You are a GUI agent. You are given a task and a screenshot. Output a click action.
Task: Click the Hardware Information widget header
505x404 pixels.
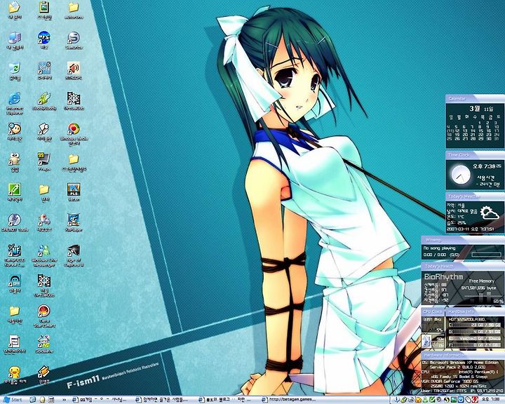click(x=463, y=355)
